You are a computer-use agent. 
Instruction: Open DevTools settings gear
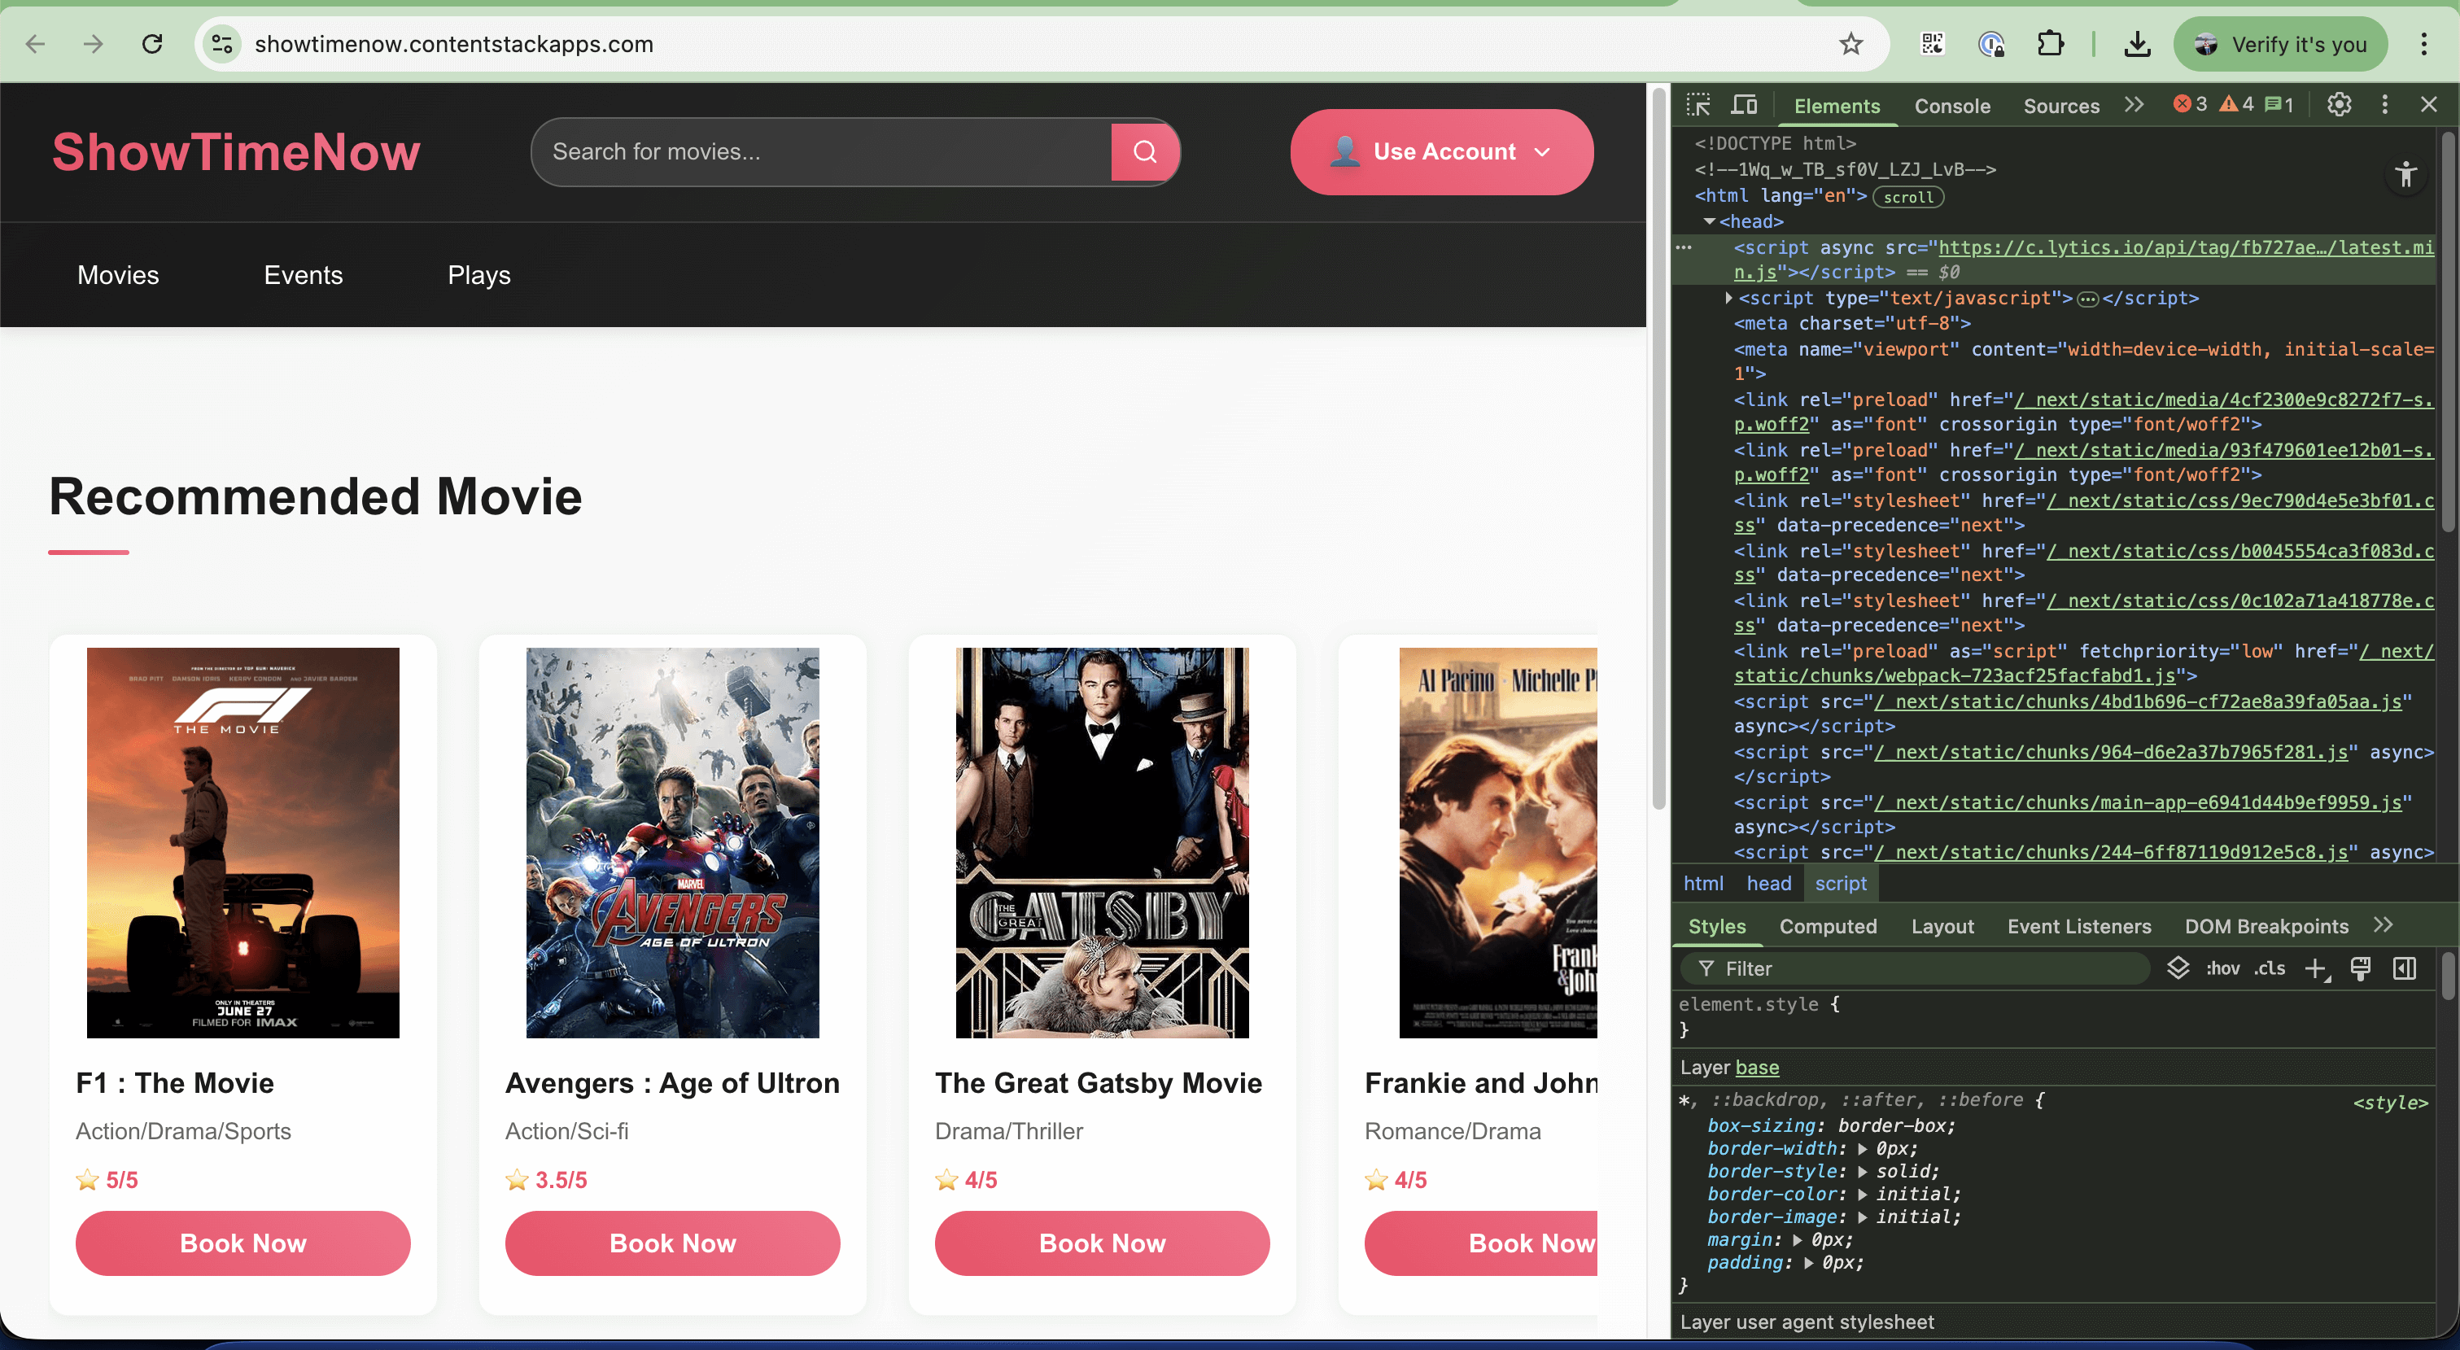pyautogui.click(x=2339, y=105)
